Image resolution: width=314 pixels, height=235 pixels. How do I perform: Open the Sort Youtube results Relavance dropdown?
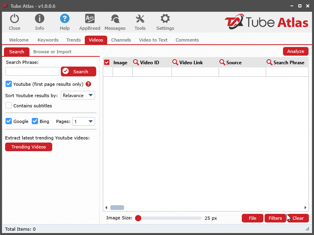pyautogui.click(x=78, y=95)
